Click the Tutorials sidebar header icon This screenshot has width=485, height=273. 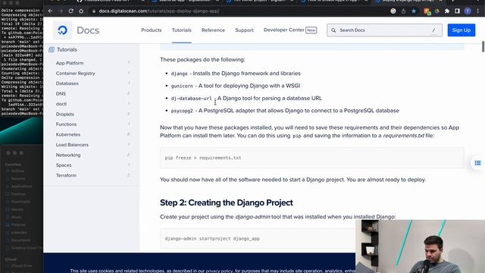coord(52,49)
